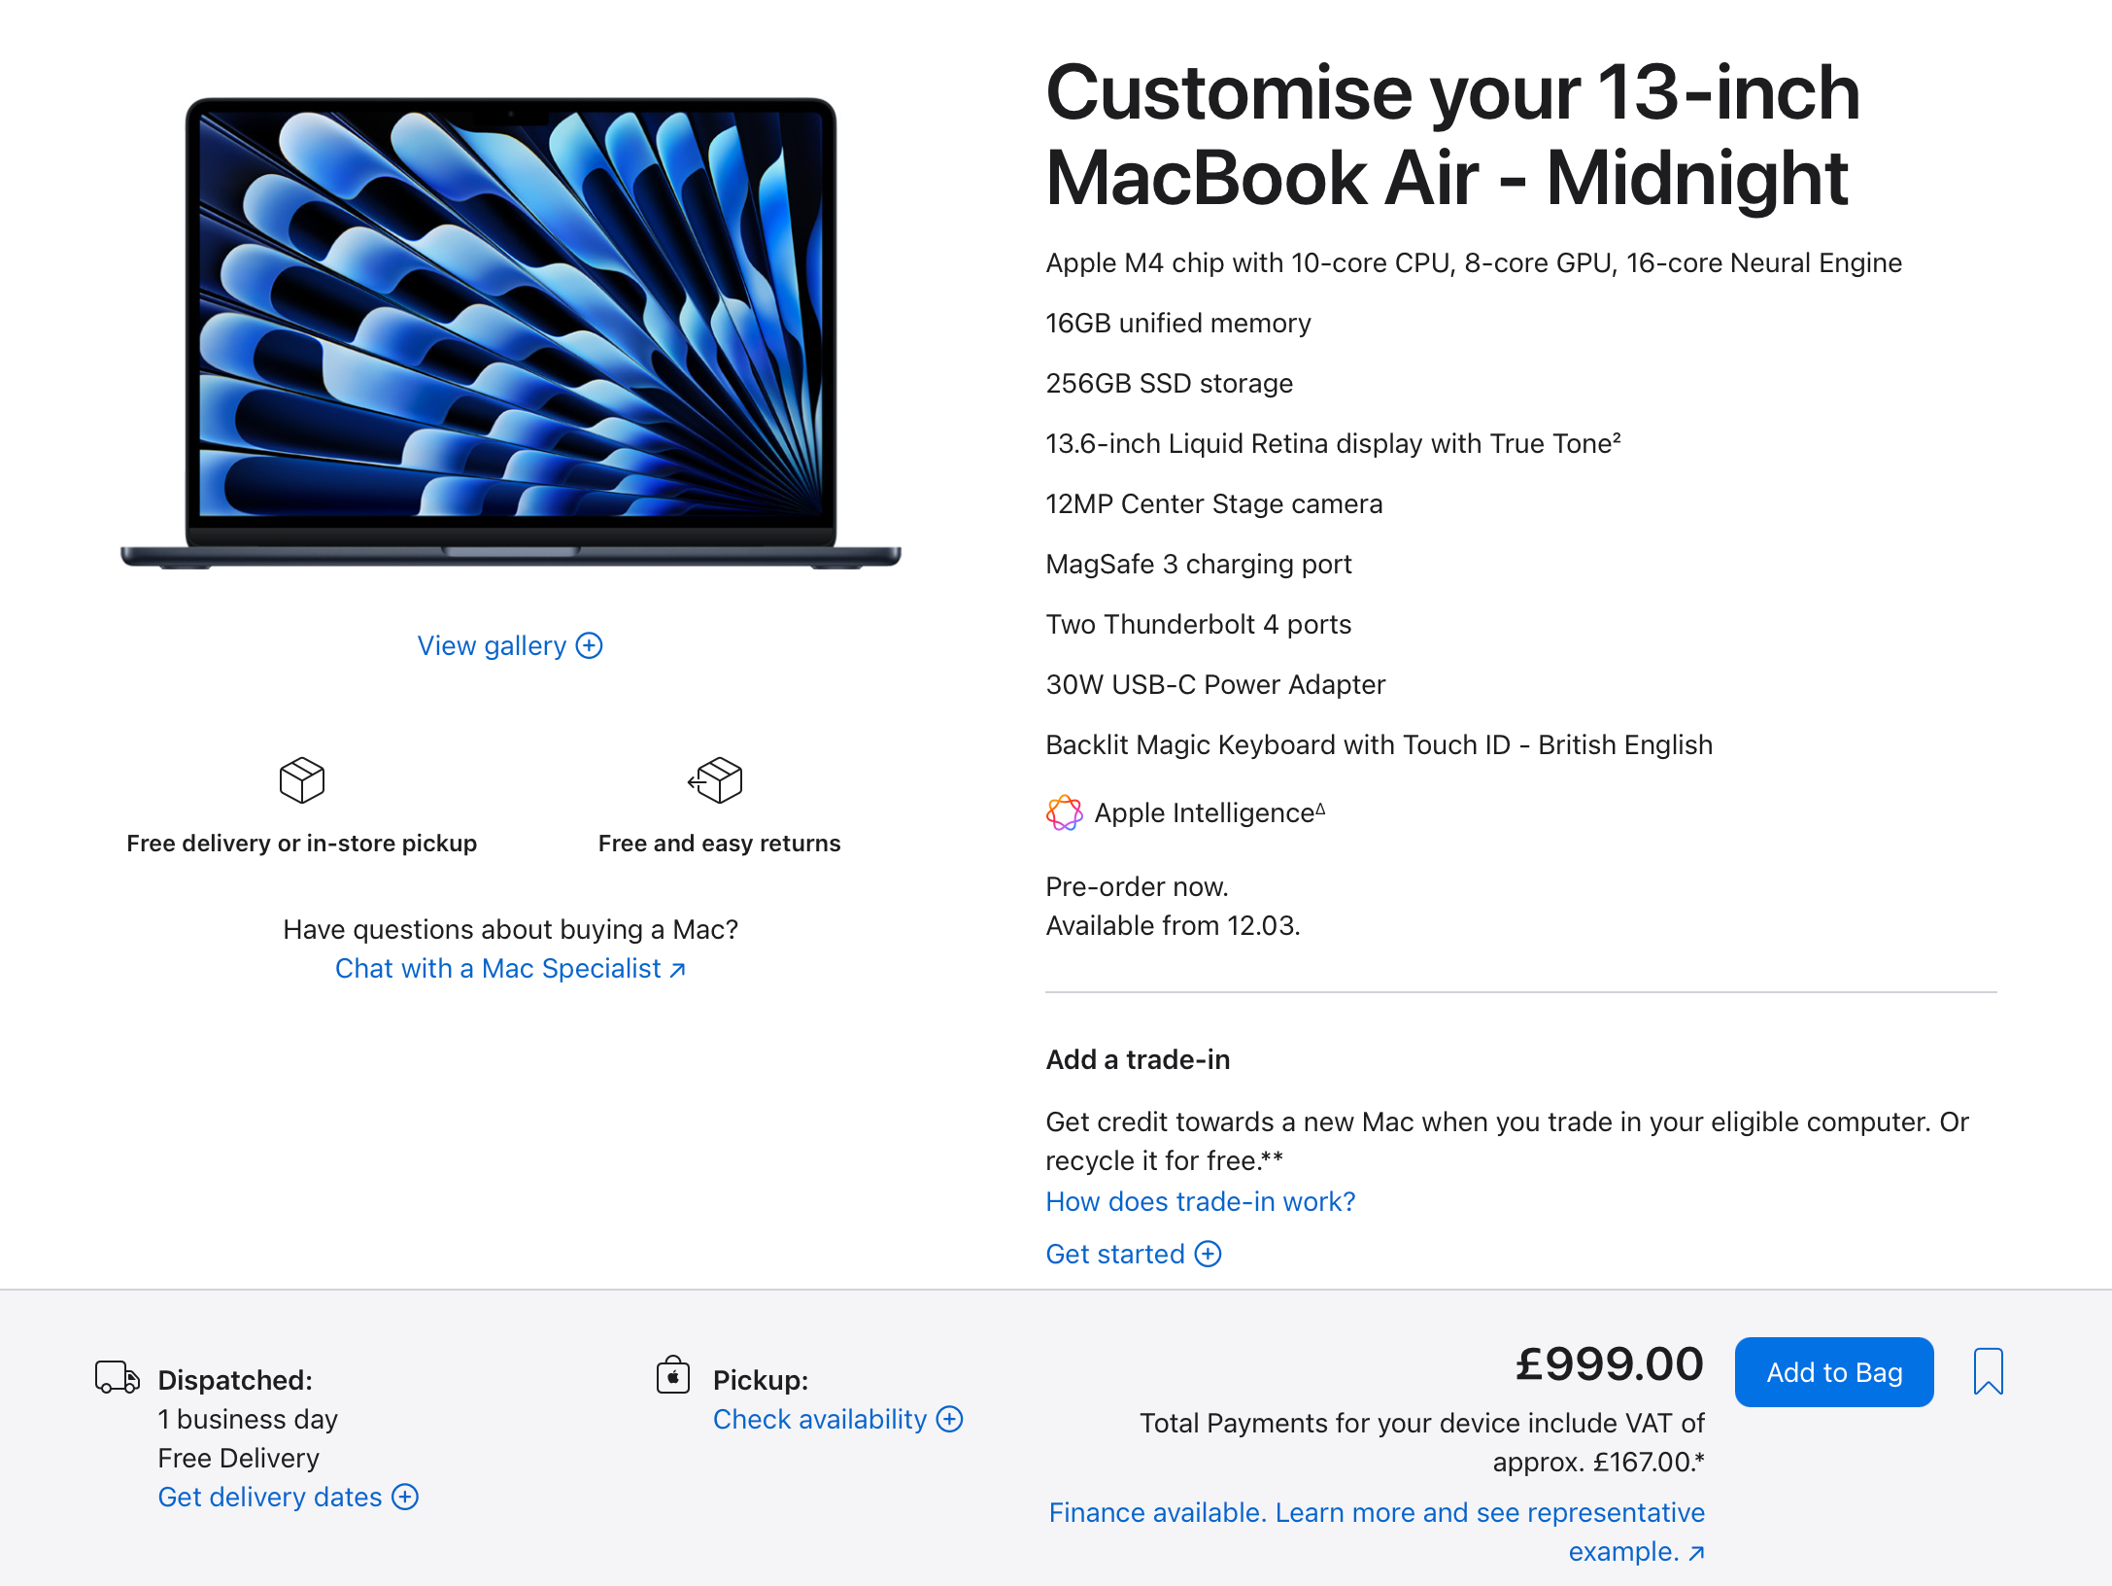Click the Customise your 13-inch MacBook Air title
Screen dimensions: 2112x1586
(x=1452, y=135)
